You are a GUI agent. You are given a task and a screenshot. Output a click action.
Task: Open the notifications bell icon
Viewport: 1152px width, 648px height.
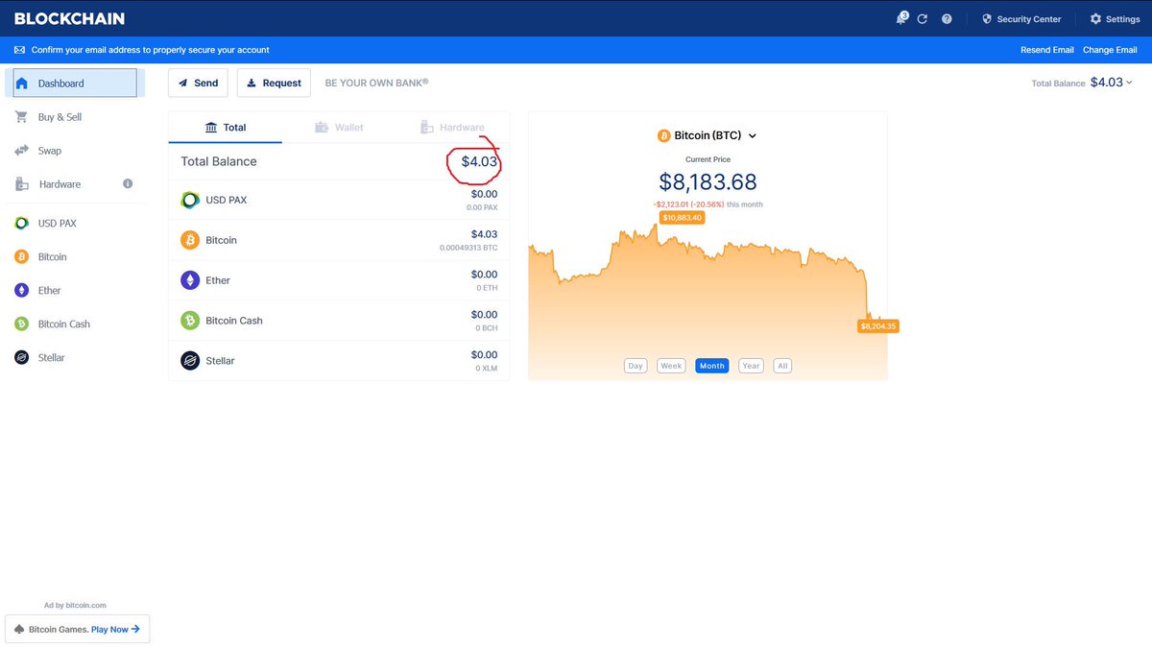(902, 18)
